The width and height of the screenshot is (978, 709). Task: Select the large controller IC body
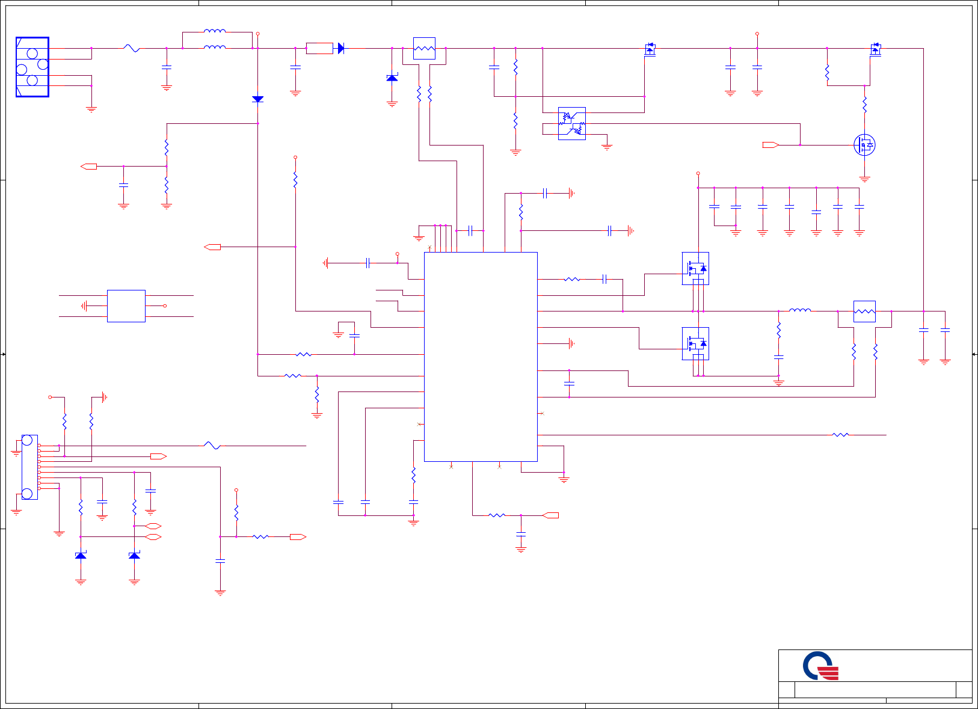tap(481, 357)
